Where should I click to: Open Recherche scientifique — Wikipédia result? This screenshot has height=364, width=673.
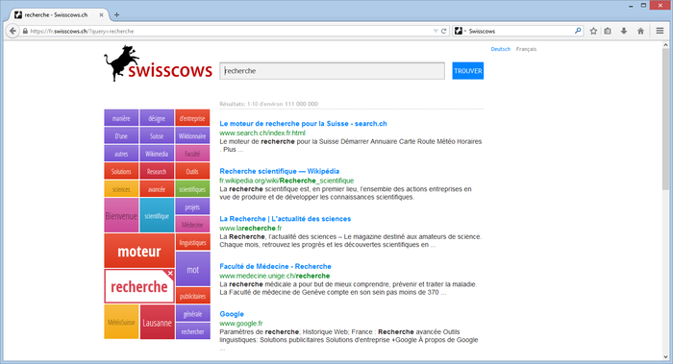coord(280,171)
